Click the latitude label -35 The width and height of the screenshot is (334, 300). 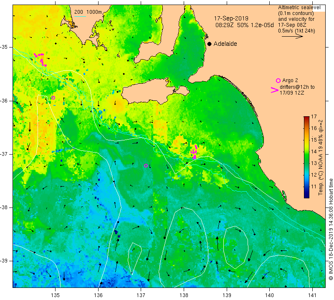click(4, 47)
